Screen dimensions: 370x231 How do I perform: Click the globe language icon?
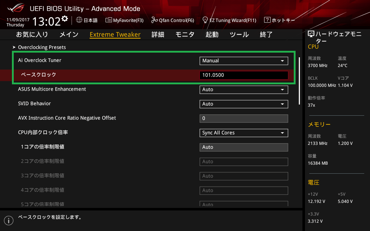(79, 20)
